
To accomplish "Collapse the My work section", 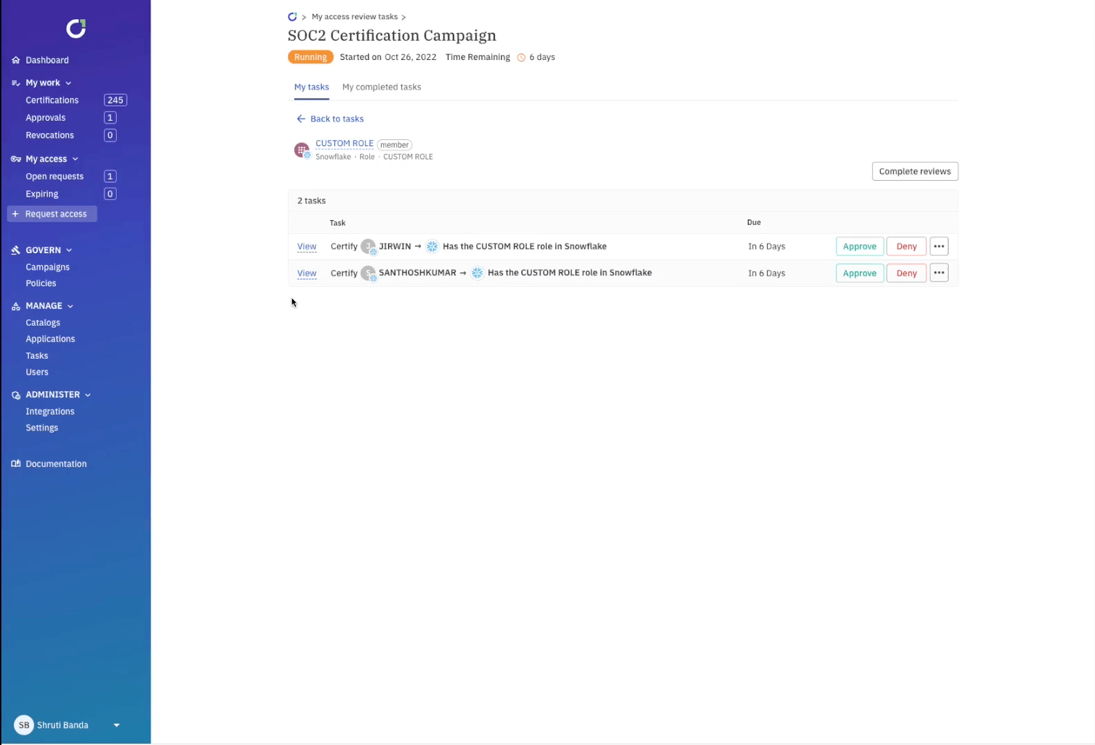I will point(68,83).
